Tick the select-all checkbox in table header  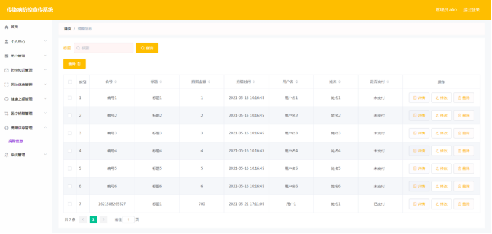(x=70, y=82)
